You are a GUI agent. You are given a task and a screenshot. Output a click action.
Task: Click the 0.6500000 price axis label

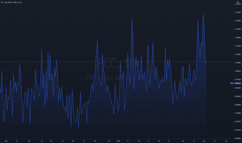click(x=238, y=130)
